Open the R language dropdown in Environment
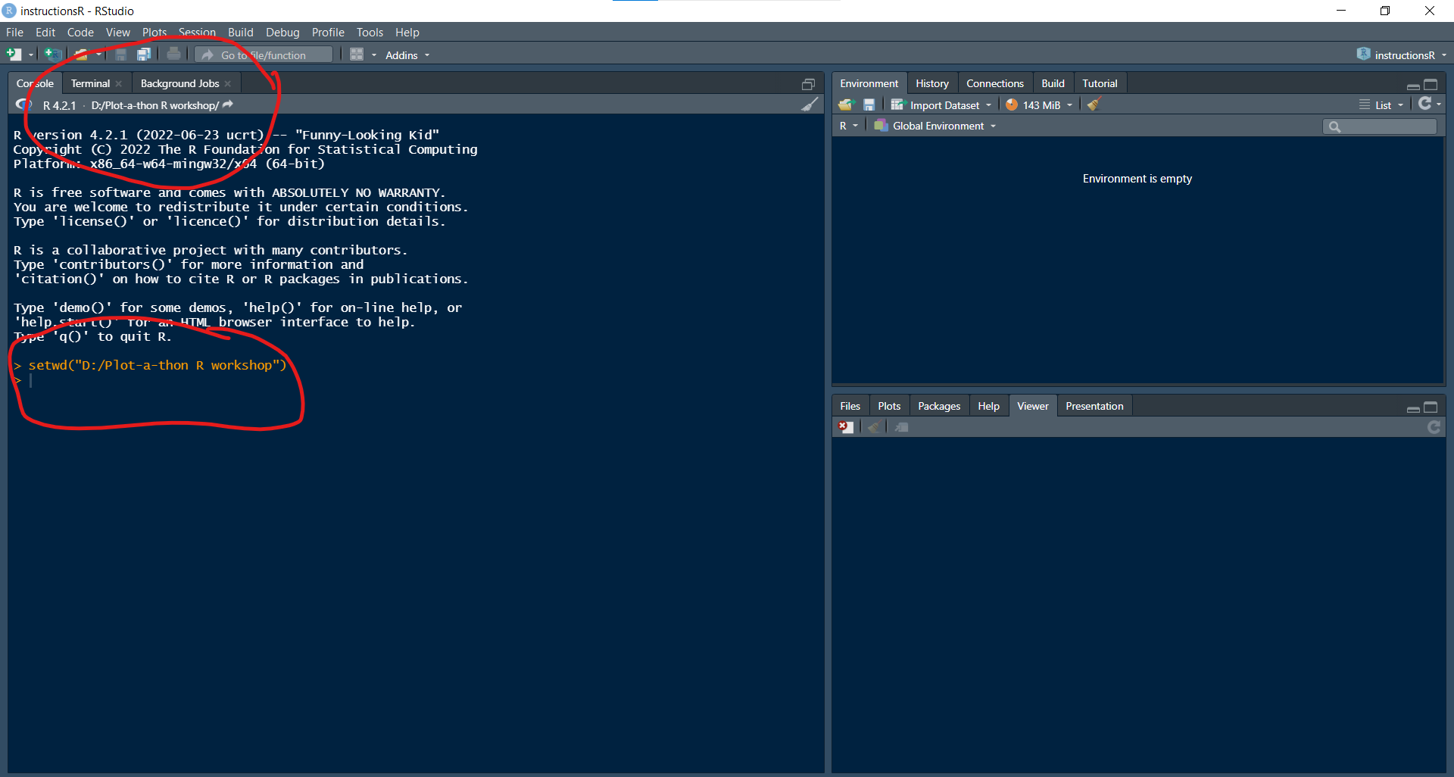This screenshot has height=777, width=1454. [x=848, y=126]
